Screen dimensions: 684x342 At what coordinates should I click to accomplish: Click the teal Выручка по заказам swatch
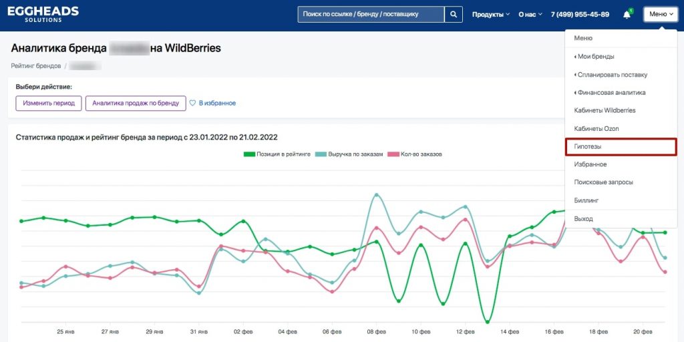(x=321, y=154)
